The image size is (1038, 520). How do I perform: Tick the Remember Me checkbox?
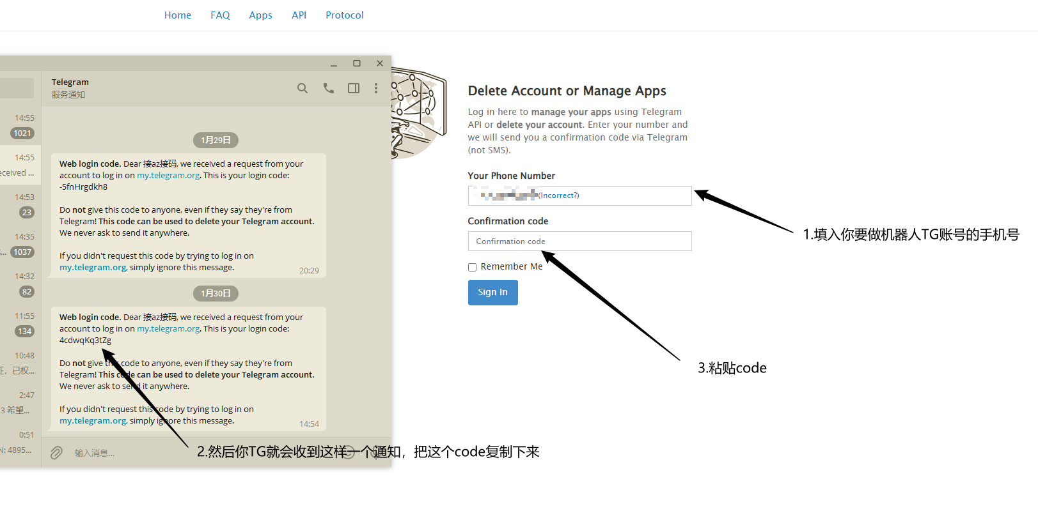(472, 267)
